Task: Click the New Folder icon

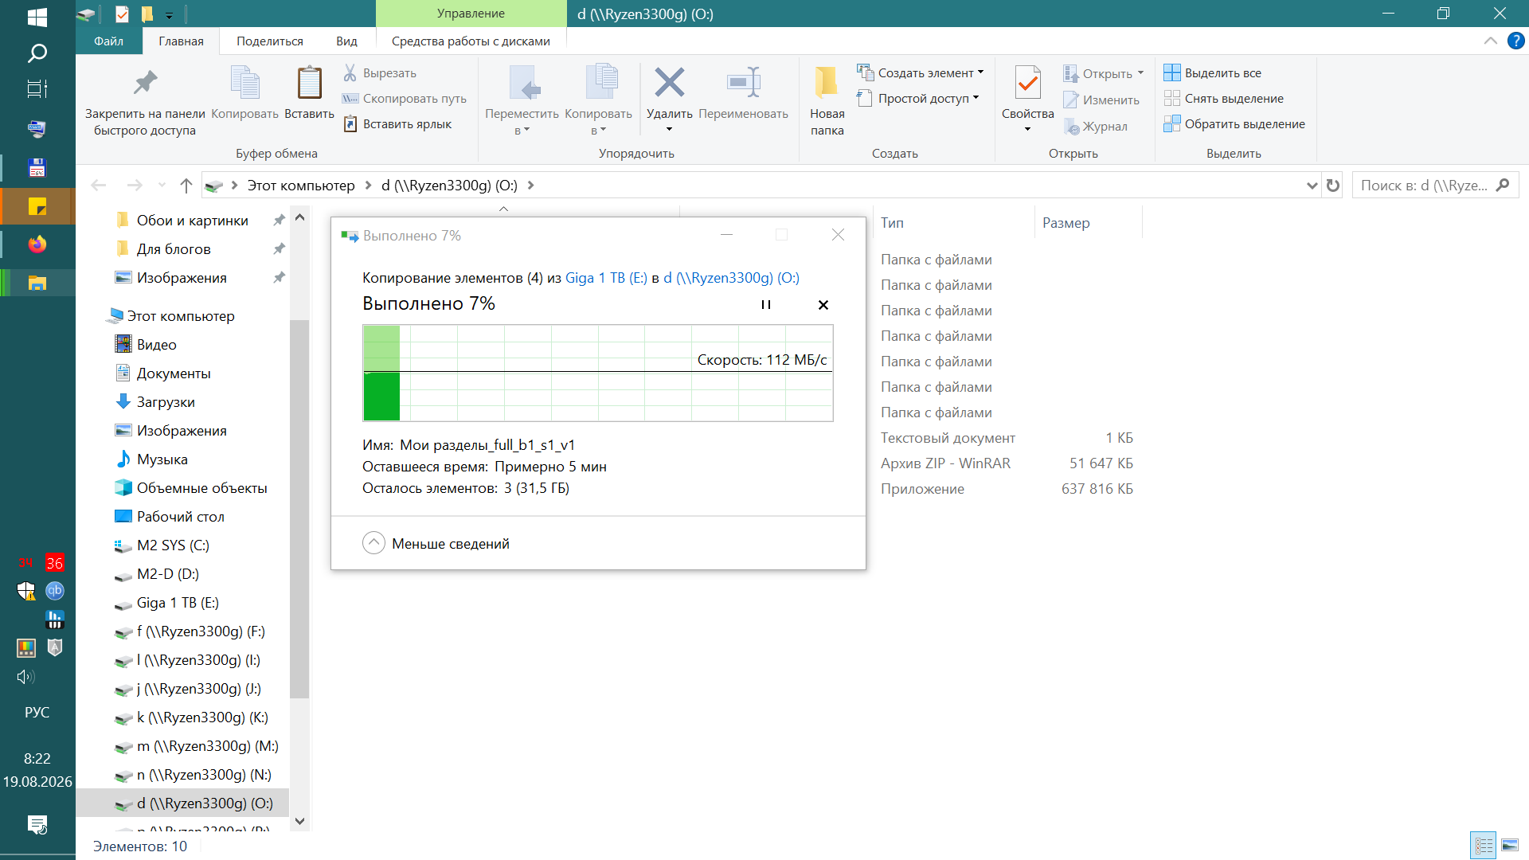Action: [827, 82]
